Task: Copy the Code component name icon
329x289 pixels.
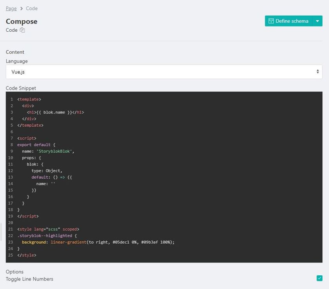Action: coord(22,30)
